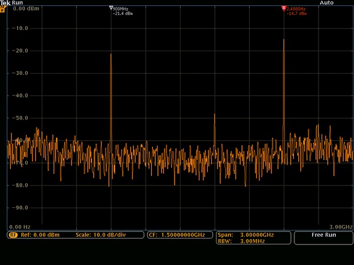Click the peak of the 900MHz spectral spike
Image resolution: width=354 pixels, height=265 pixels.
110,54
